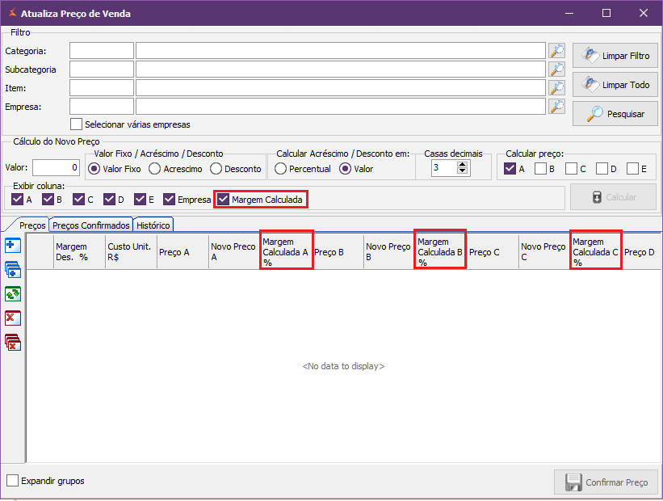Switch to the Histórico tab

click(x=153, y=225)
